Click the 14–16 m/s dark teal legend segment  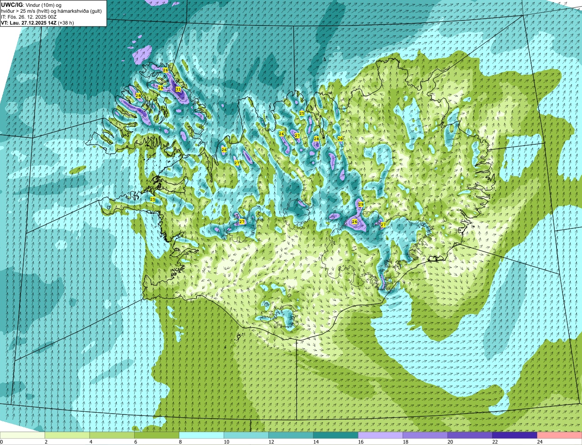336,435
